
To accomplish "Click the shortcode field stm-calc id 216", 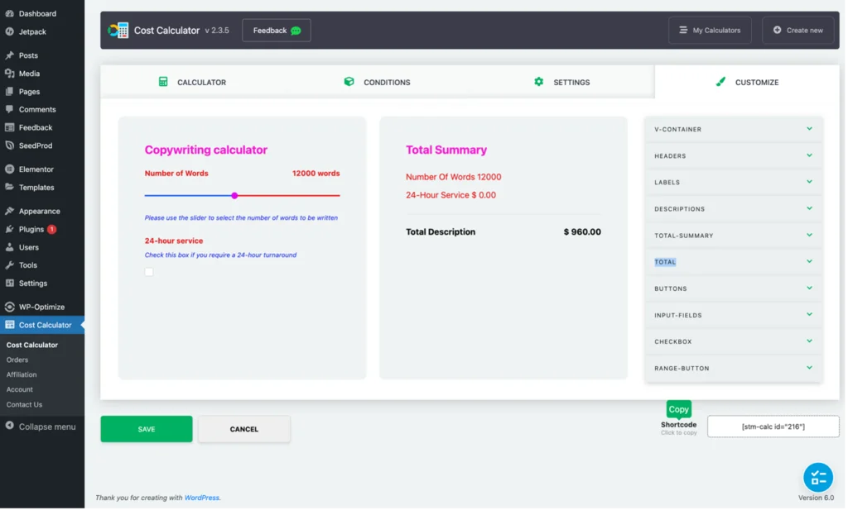I will pos(775,427).
